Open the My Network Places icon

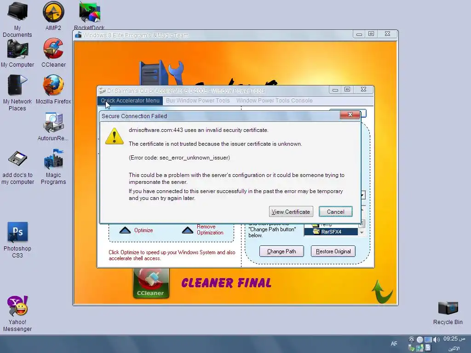(x=17, y=93)
